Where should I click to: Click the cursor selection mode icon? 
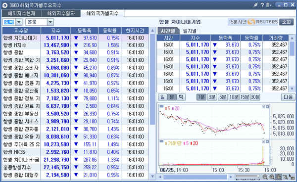click(292, 177)
